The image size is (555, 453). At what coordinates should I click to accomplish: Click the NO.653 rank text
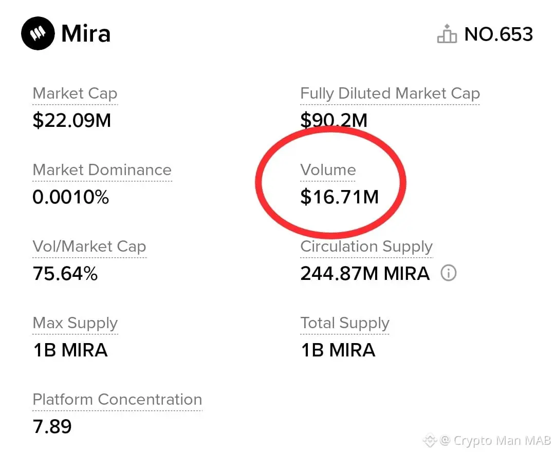tap(498, 34)
